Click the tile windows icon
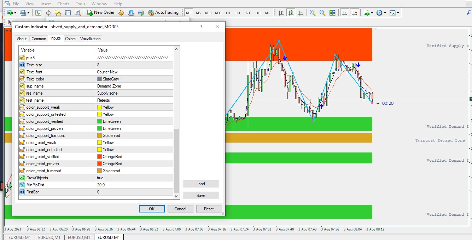 332,13
